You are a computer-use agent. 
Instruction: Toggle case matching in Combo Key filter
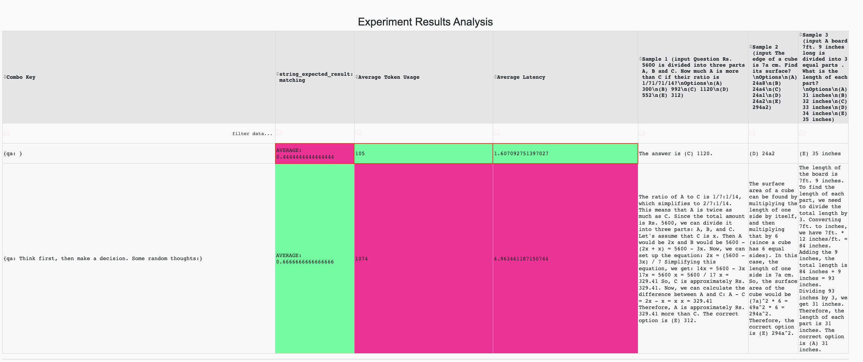pyautogui.click(x=6, y=133)
